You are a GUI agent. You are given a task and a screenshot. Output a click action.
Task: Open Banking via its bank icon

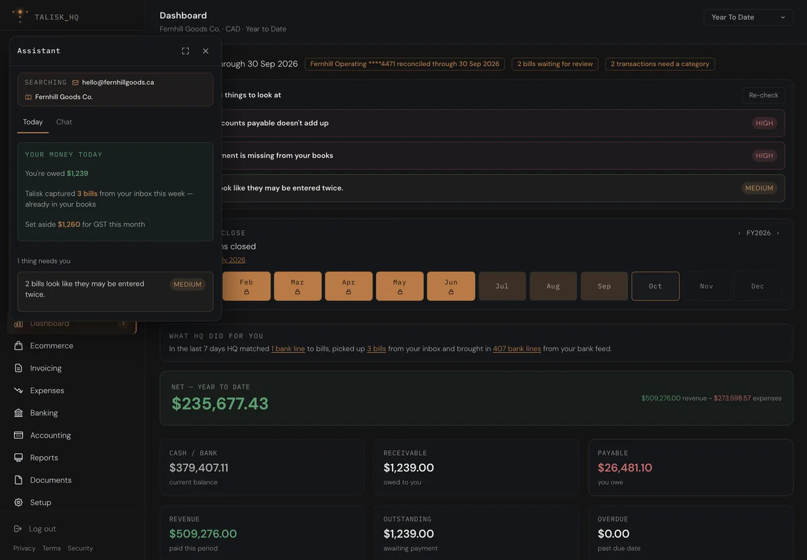click(x=18, y=413)
